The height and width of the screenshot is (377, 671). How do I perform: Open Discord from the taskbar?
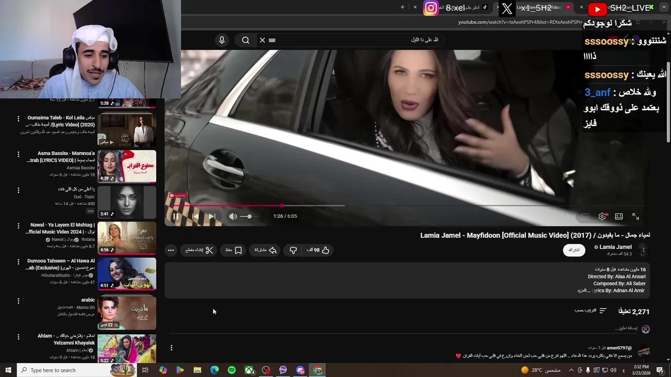coord(300,370)
